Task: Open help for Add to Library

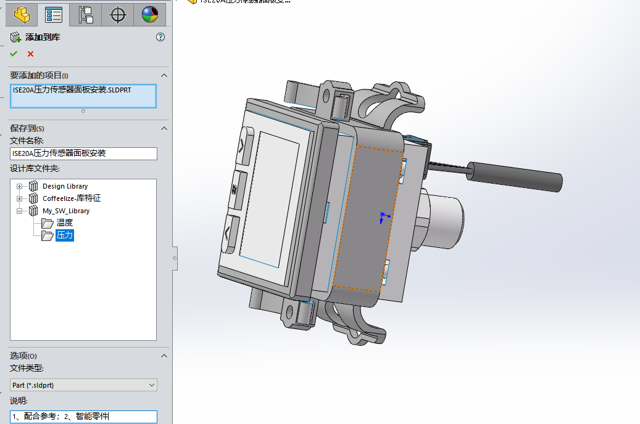Action: (x=160, y=37)
